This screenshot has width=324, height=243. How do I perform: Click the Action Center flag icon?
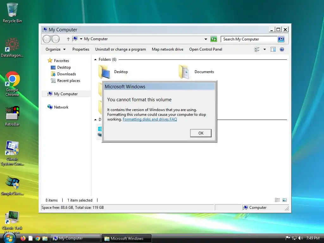tap(288, 238)
